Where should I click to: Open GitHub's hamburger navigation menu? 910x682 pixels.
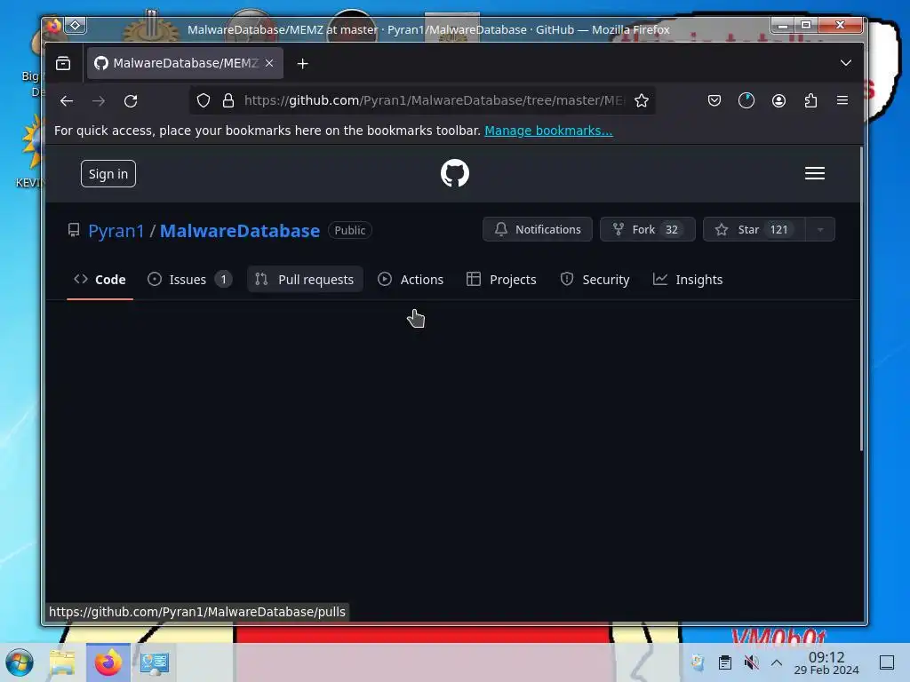pyautogui.click(x=815, y=173)
